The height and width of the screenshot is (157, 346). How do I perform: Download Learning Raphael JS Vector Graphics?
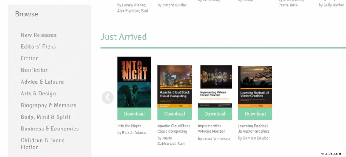[x=255, y=114]
